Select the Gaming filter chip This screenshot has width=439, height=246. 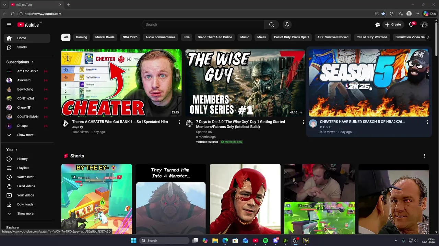coord(81,37)
